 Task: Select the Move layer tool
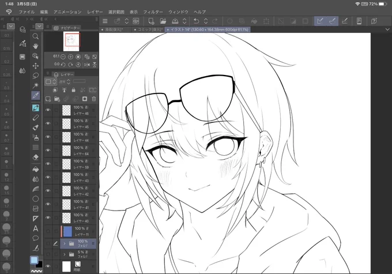[36, 66]
